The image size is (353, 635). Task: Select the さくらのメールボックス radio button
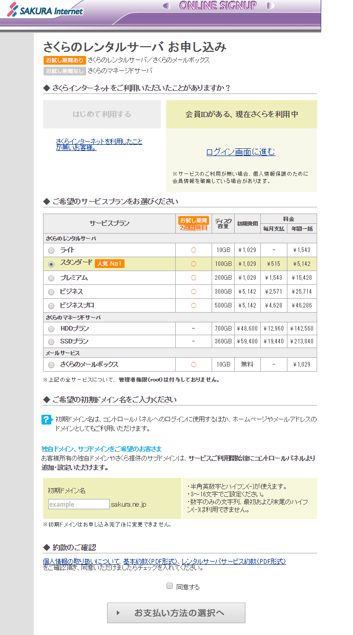pos(51,365)
